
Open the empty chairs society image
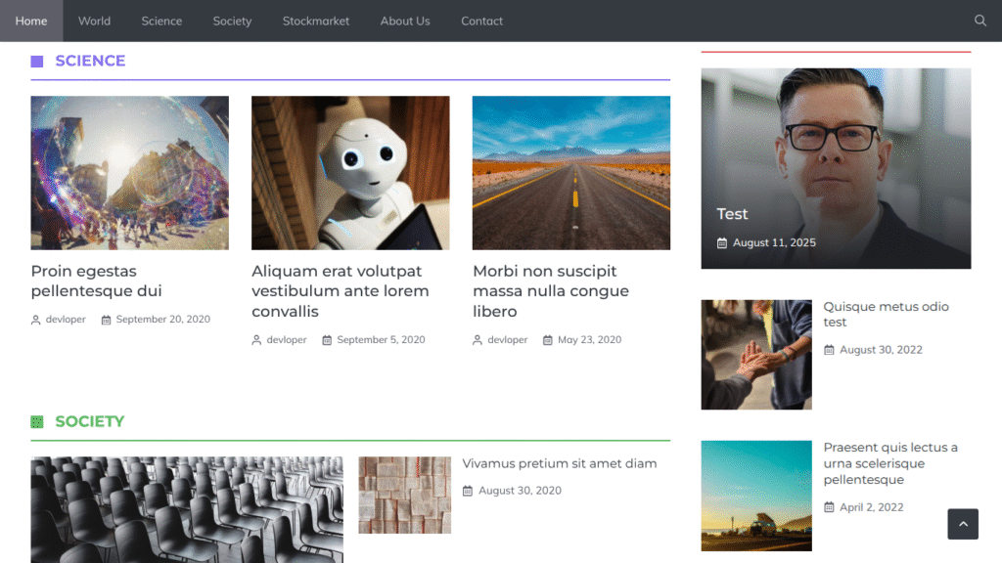tap(187, 509)
